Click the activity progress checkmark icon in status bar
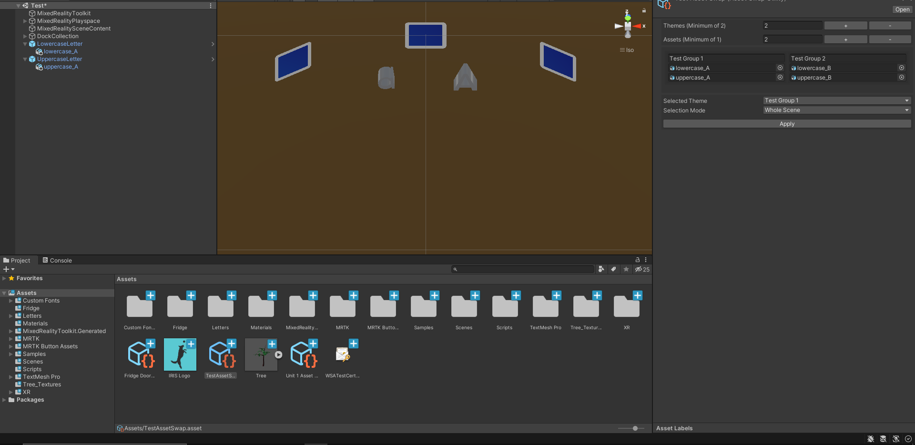The width and height of the screenshot is (915, 445). [x=908, y=439]
